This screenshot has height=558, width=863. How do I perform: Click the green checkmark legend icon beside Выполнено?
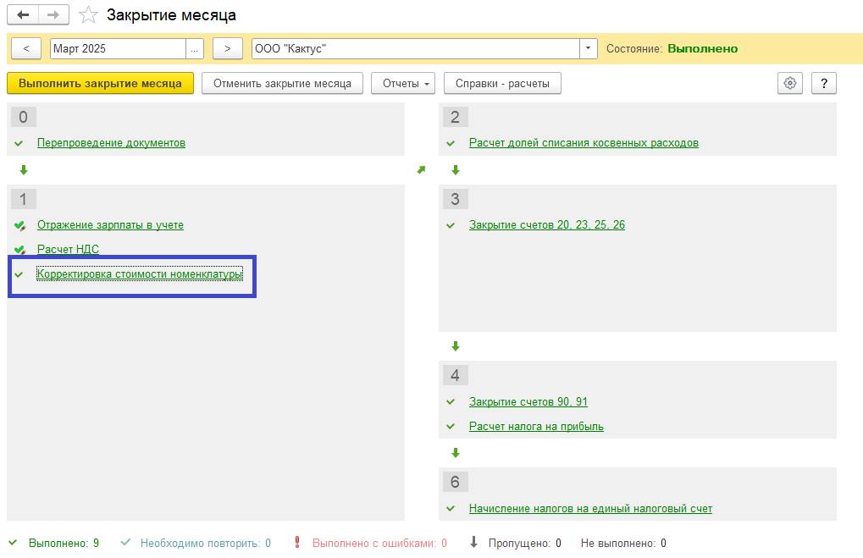[x=13, y=543]
